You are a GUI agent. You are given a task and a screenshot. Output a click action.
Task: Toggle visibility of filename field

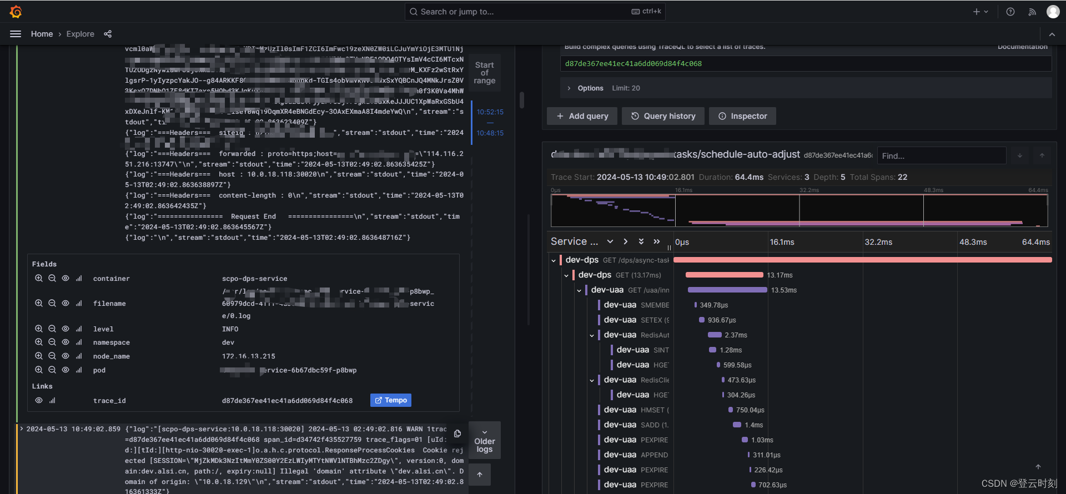click(66, 304)
